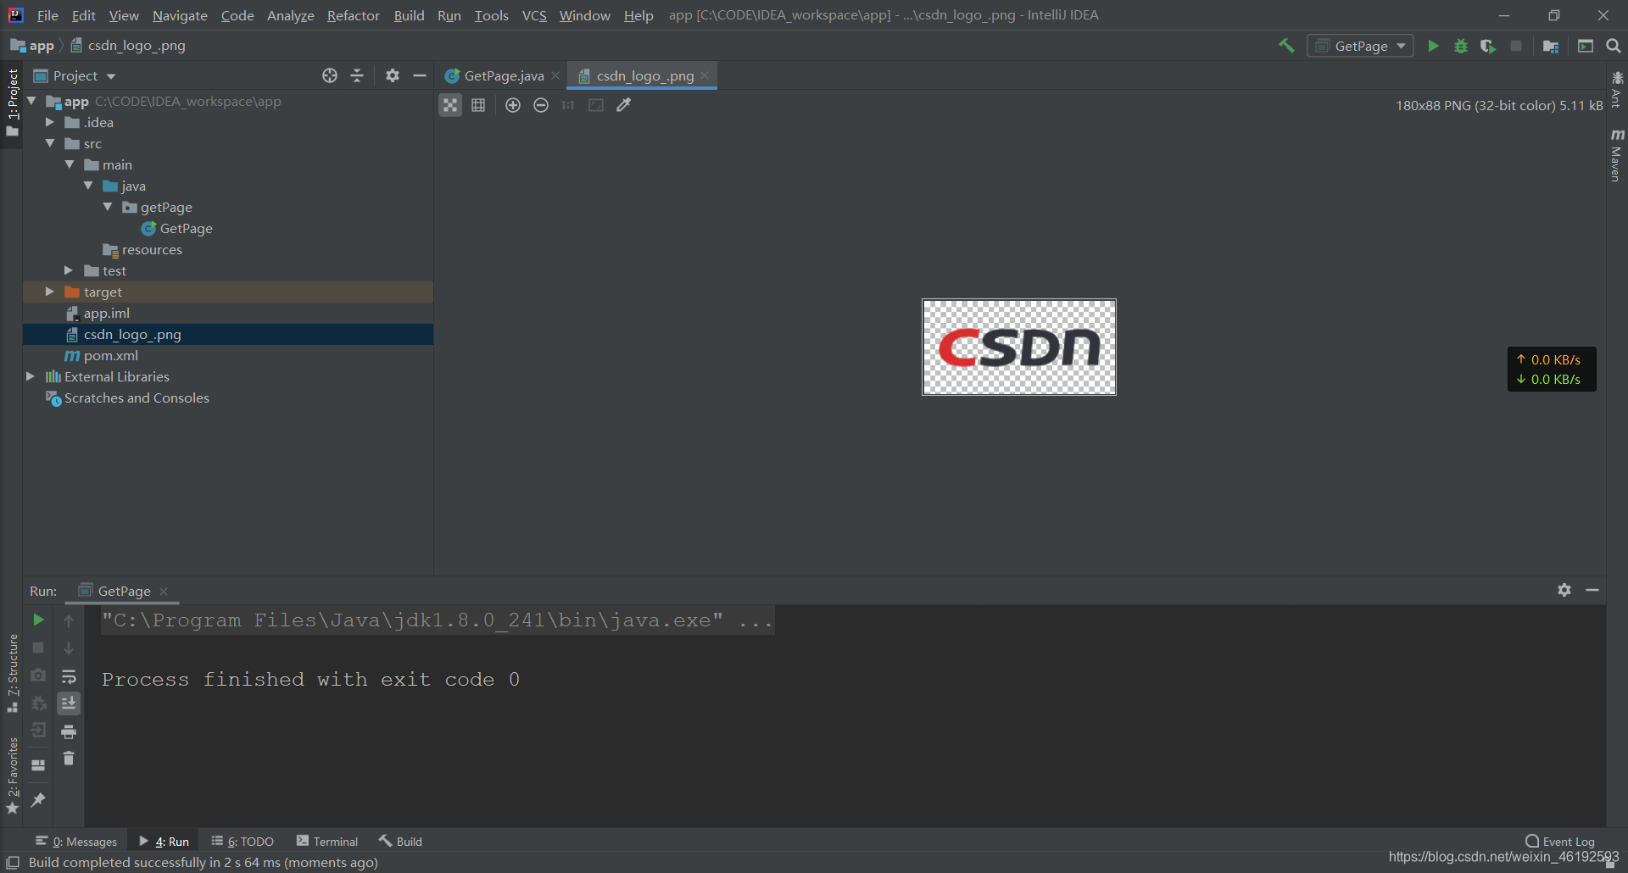Select pom.xml in the project tree
The image size is (1628, 873).
pos(110,355)
